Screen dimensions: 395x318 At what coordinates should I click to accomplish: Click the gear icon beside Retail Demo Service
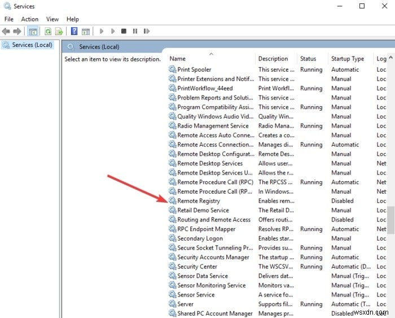[172, 210]
